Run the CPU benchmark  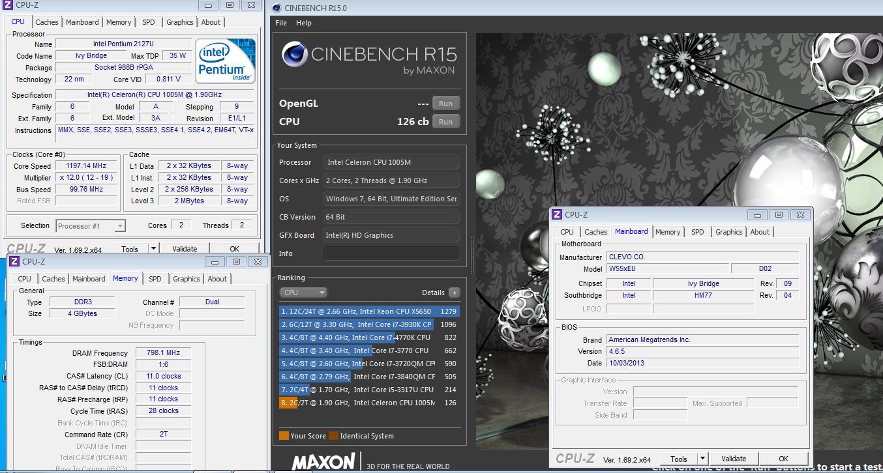pyautogui.click(x=446, y=121)
